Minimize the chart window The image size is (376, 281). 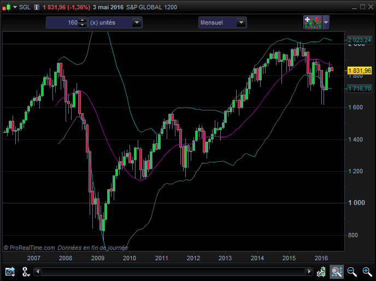pos(355,8)
